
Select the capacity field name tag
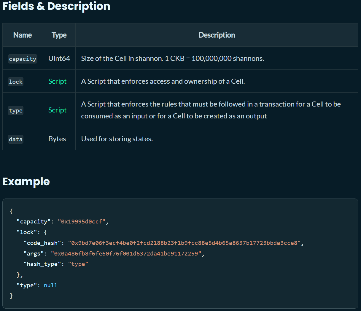(x=23, y=59)
